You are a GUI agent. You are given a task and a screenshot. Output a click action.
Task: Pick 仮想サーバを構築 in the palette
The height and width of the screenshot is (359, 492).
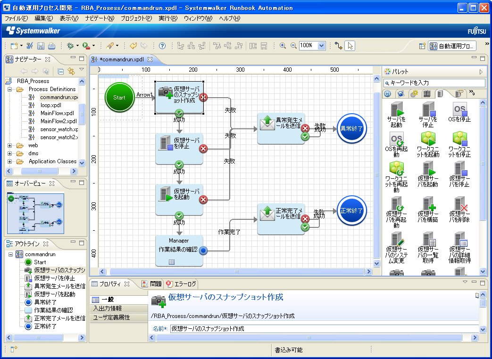[428, 209]
